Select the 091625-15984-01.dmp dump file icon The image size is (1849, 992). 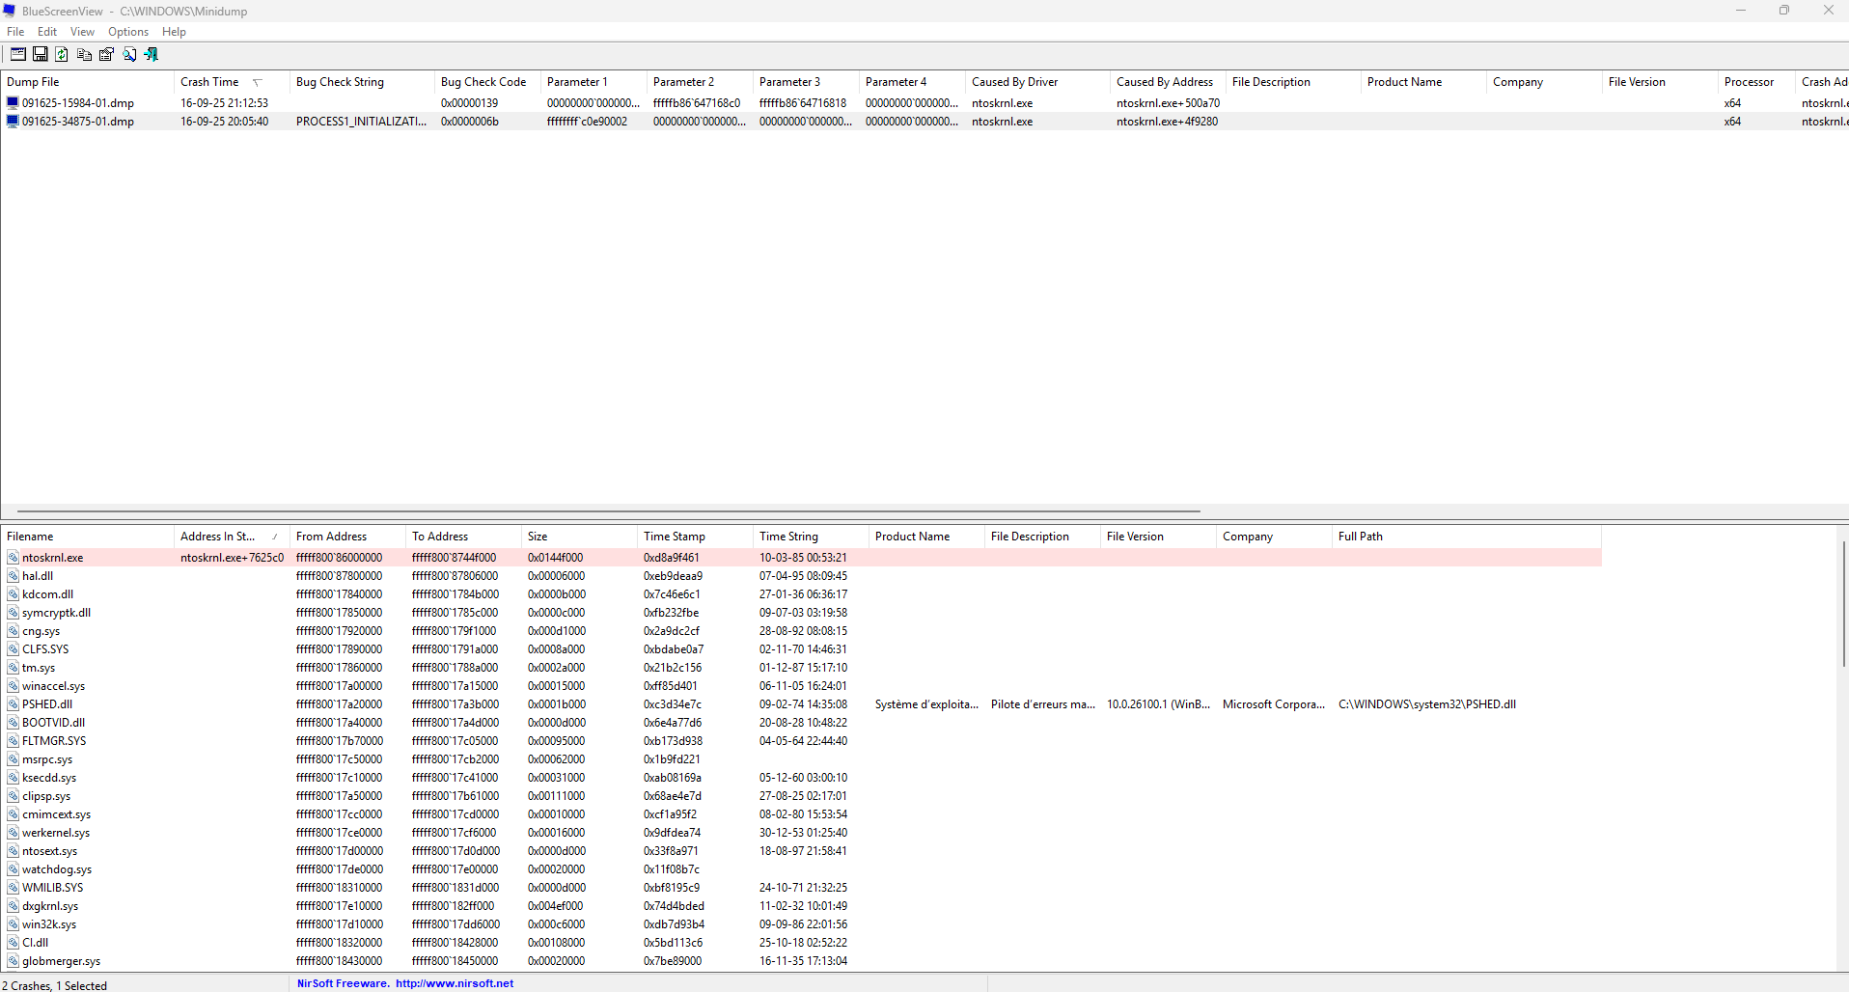click(13, 102)
